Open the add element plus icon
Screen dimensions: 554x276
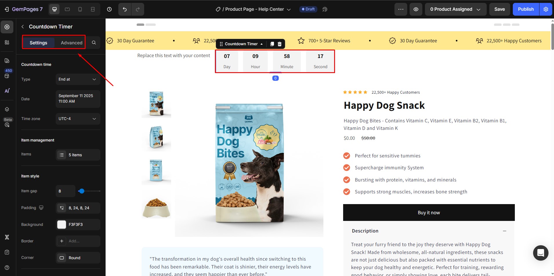pos(7,27)
